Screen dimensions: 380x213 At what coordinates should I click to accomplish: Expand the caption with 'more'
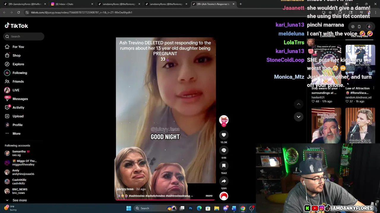pos(209,196)
